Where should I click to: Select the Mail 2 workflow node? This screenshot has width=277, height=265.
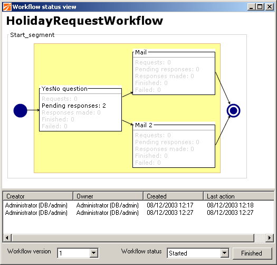[174, 145]
